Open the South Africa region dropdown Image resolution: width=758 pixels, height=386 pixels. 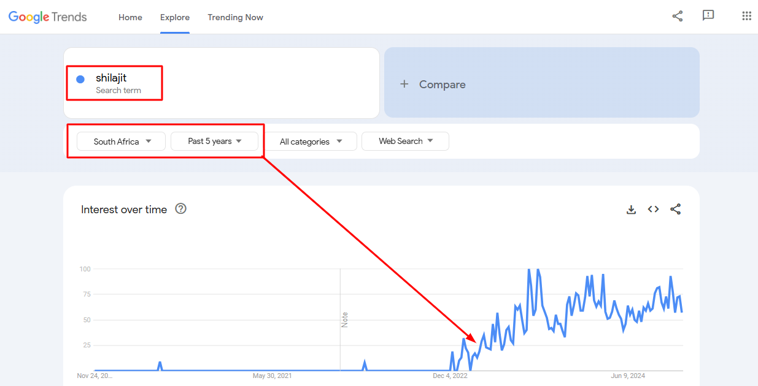pyautogui.click(x=122, y=142)
